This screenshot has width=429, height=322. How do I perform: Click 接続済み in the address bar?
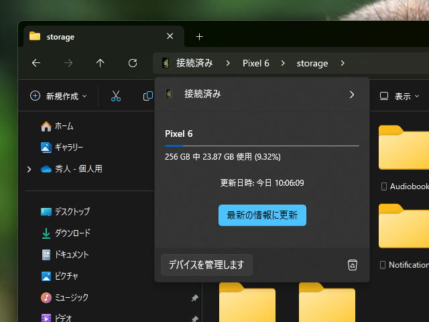(194, 63)
